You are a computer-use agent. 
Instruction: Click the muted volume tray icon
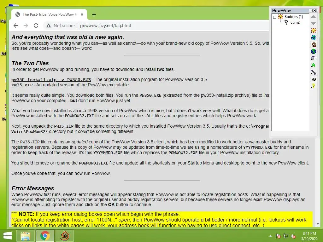point(293,236)
